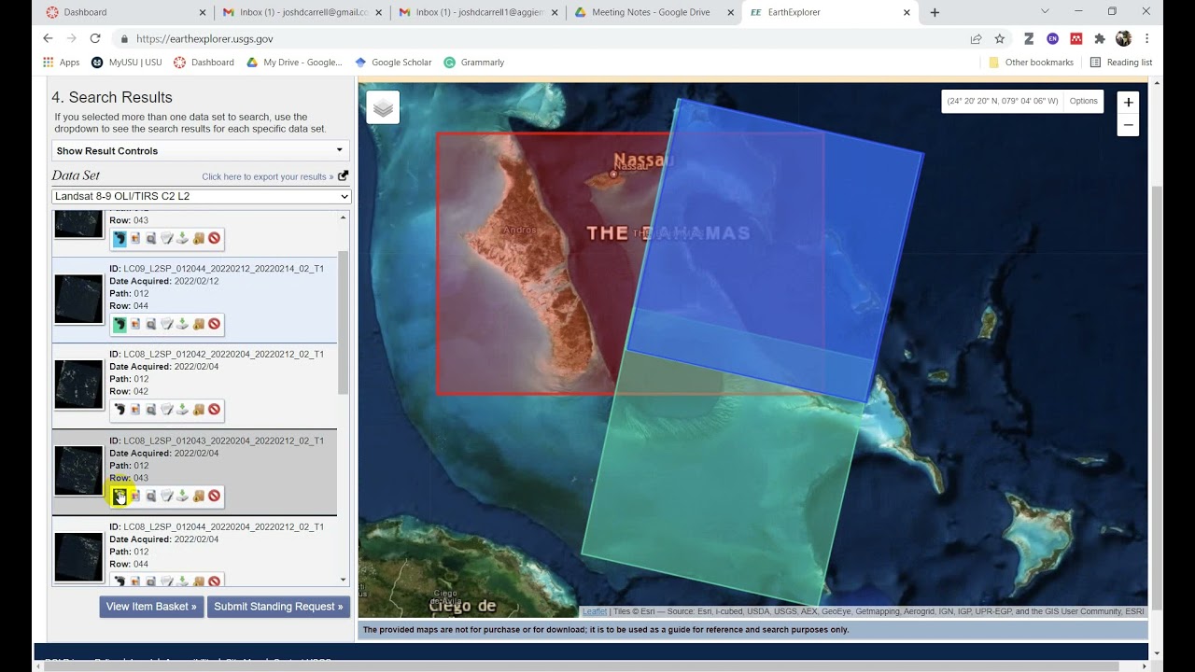1195x672 pixels.
Task: Open My Drive bookmark
Action: [294, 63]
